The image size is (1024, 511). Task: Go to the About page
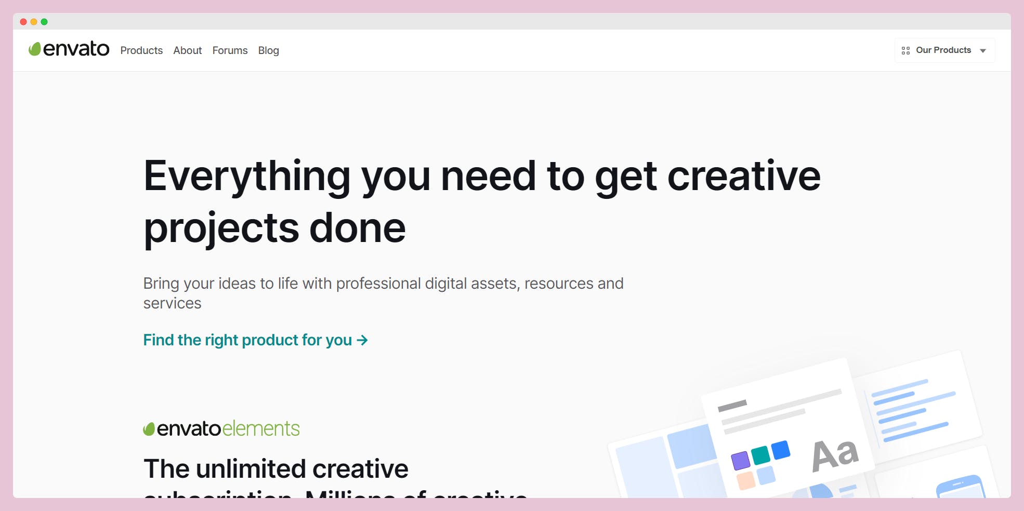(188, 50)
